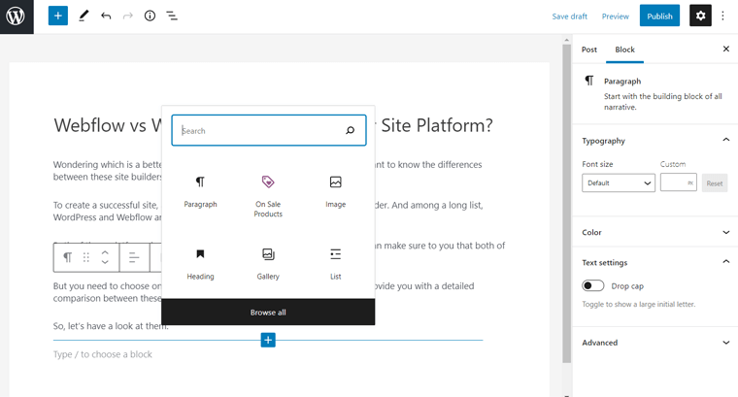Viewport: 738px width, 397px height.
Task: Click the editor vertical scrollbar
Action: pos(567,204)
